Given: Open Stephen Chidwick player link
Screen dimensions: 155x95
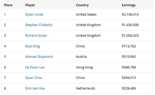Looking at the screenshot, I should click(39, 25).
